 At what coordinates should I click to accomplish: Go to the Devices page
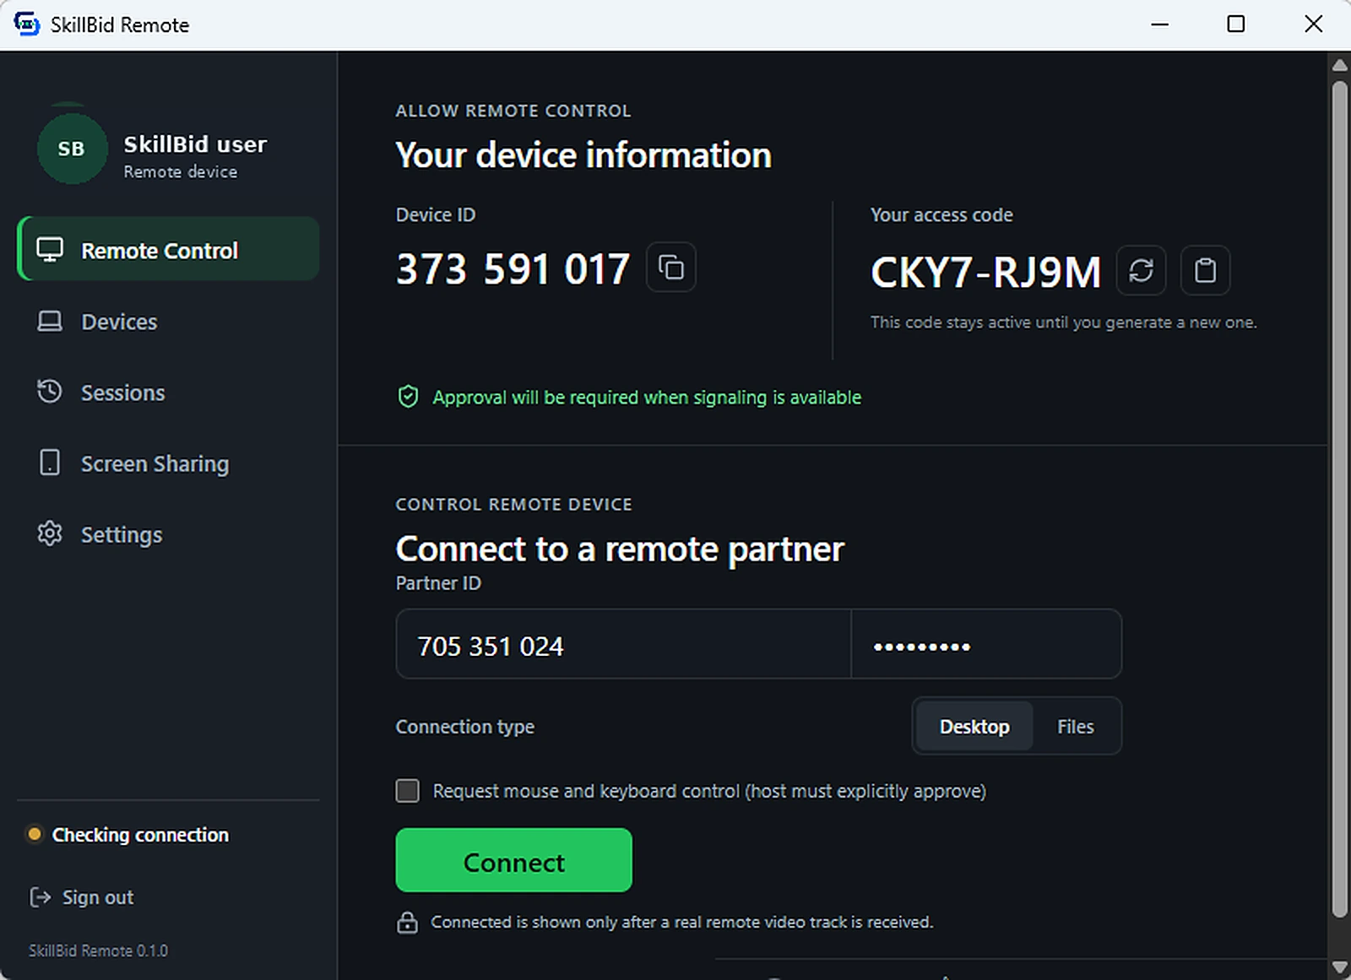coord(168,322)
